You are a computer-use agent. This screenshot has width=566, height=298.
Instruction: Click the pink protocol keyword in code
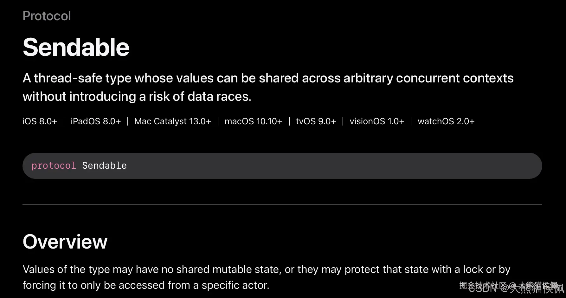(x=54, y=165)
